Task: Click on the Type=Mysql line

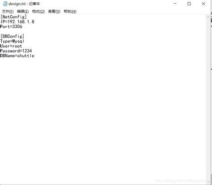Action: [12, 41]
